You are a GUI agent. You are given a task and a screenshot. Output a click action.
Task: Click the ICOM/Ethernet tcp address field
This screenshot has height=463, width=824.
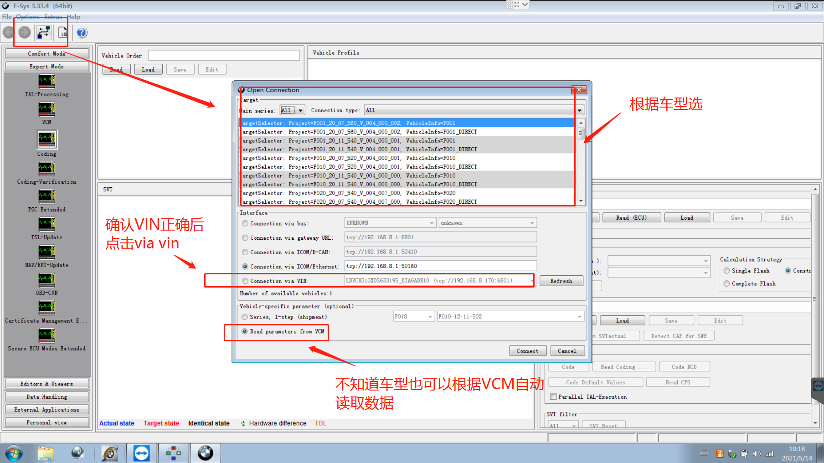click(x=440, y=266)
